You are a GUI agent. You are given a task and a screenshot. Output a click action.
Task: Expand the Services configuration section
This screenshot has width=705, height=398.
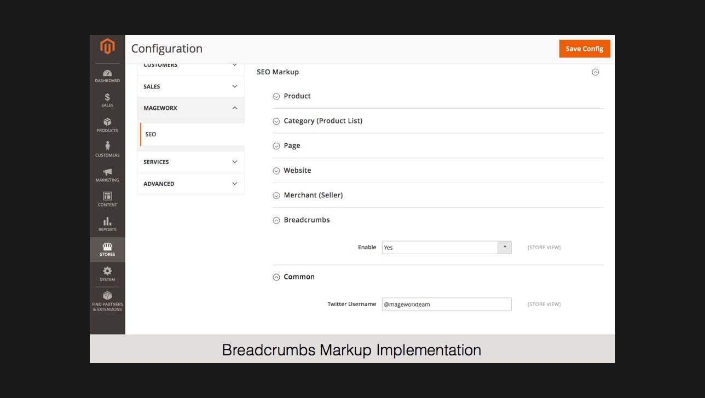190,162
